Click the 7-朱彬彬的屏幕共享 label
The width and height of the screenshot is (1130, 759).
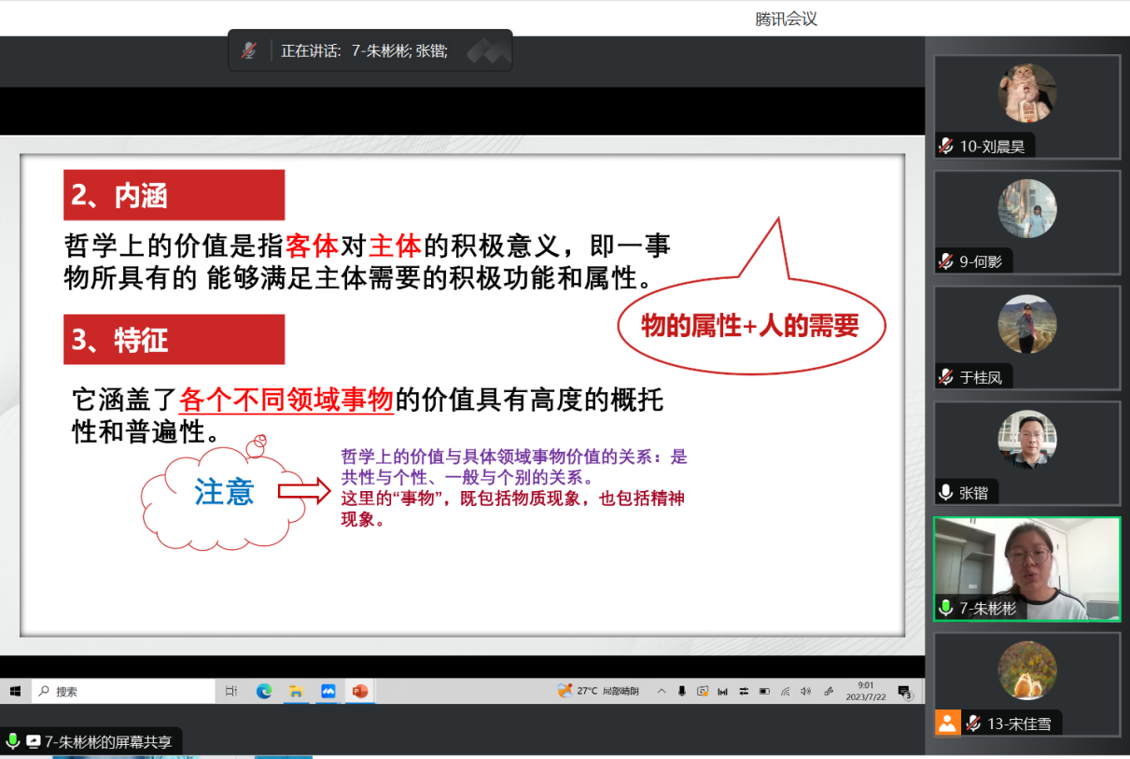pos(108,742)
